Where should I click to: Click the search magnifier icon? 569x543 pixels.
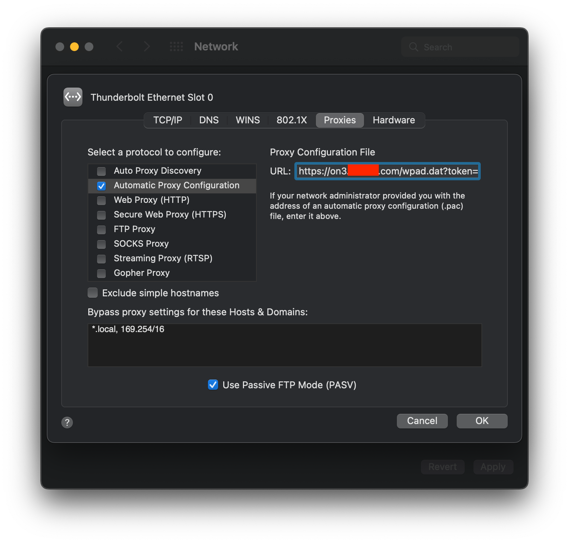414,47
